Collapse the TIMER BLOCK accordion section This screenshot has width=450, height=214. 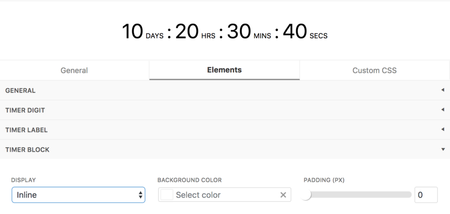pyautogui.click(x=225, y=150)
